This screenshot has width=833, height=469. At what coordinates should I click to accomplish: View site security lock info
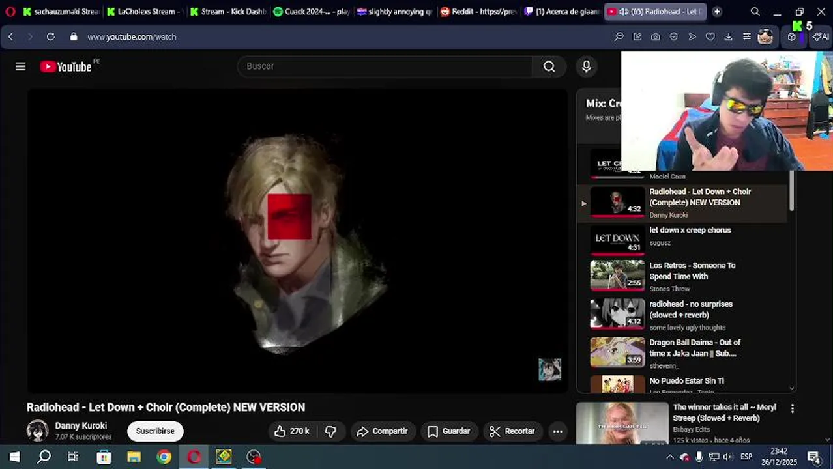74,37
